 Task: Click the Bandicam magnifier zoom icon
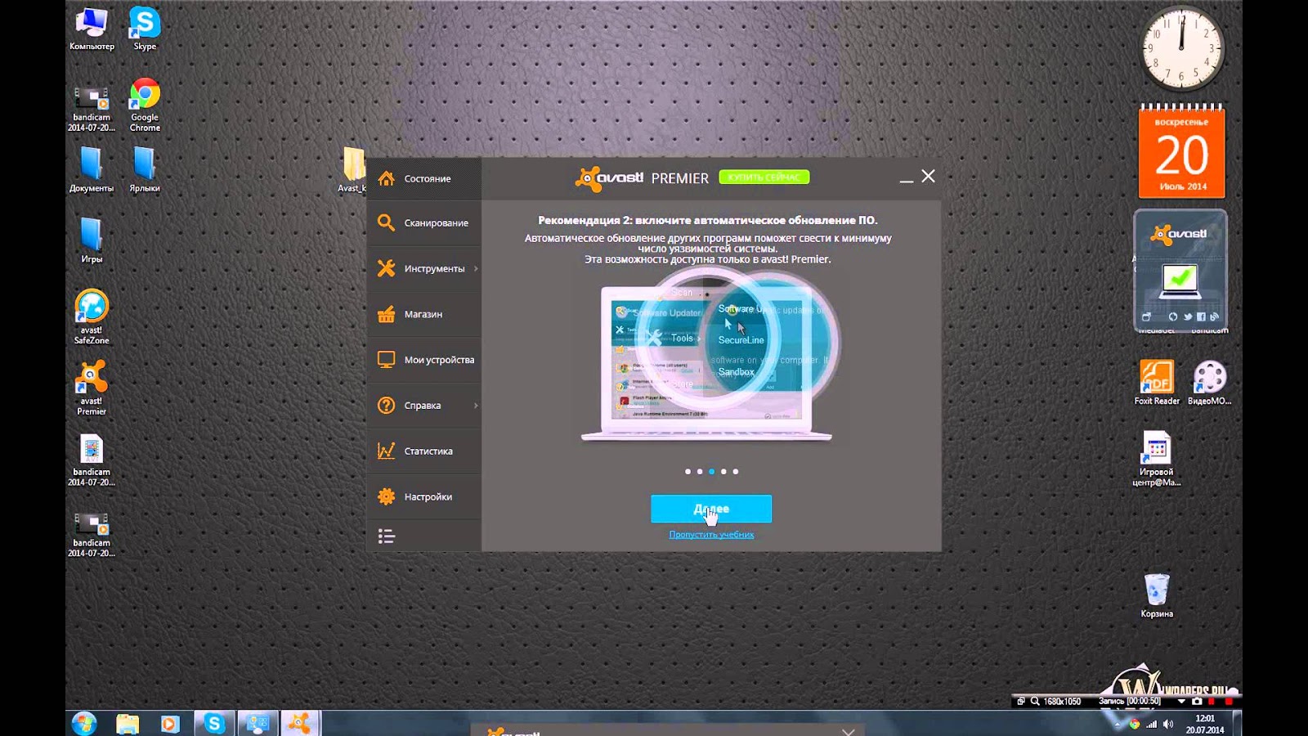point(1035,702)
